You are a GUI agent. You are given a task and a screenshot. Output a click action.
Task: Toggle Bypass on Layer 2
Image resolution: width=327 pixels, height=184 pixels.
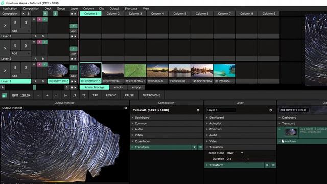15,45
